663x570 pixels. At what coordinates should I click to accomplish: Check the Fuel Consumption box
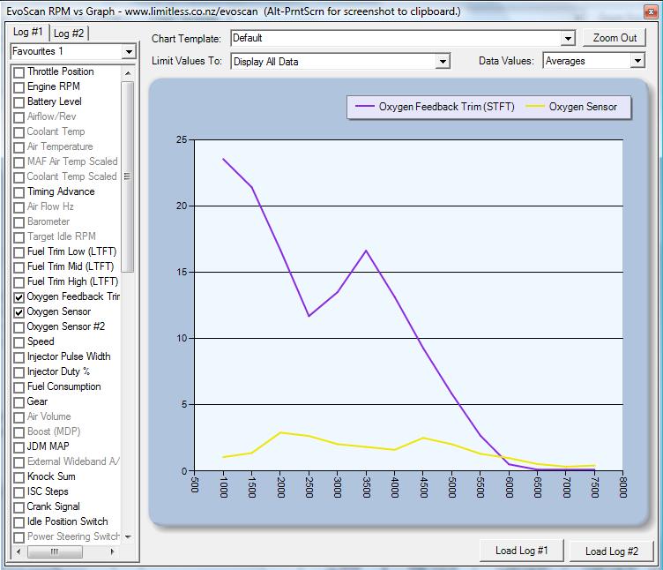coord(19,387)
